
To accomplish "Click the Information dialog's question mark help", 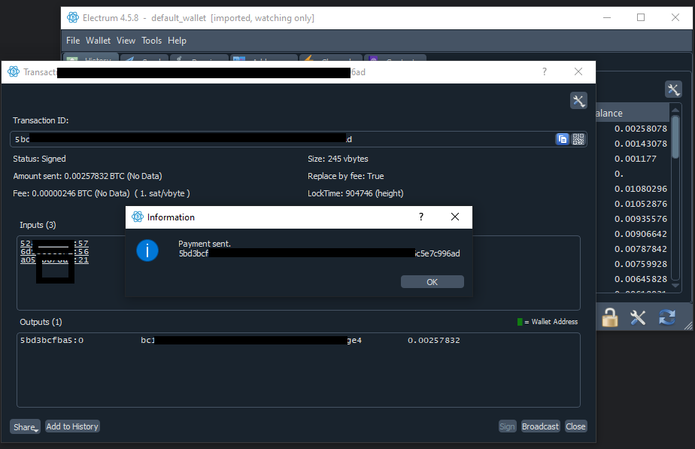I will tap(421, 217).
